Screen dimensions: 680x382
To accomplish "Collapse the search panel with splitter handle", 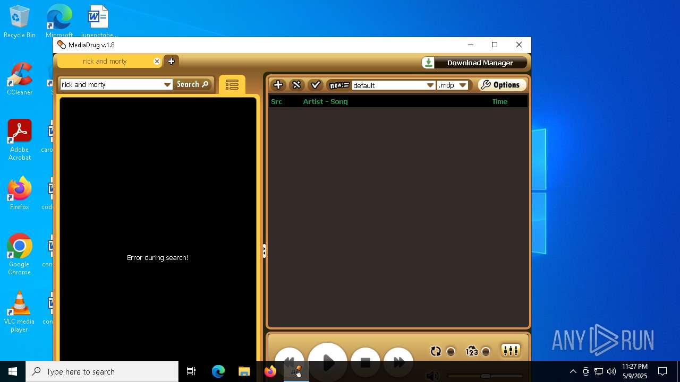I will tap(264, 250).
